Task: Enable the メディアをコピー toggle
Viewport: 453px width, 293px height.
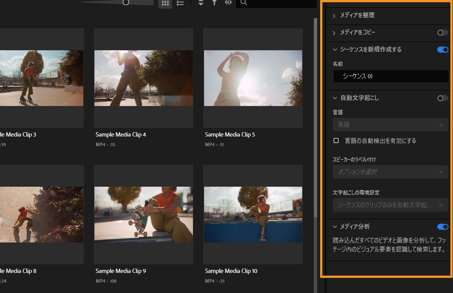Action: (x=442, y=33)
